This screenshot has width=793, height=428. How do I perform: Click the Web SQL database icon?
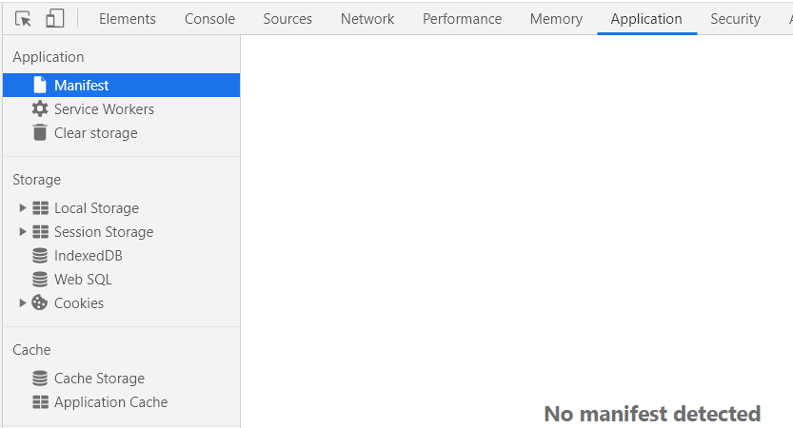[x=40, y=280]
